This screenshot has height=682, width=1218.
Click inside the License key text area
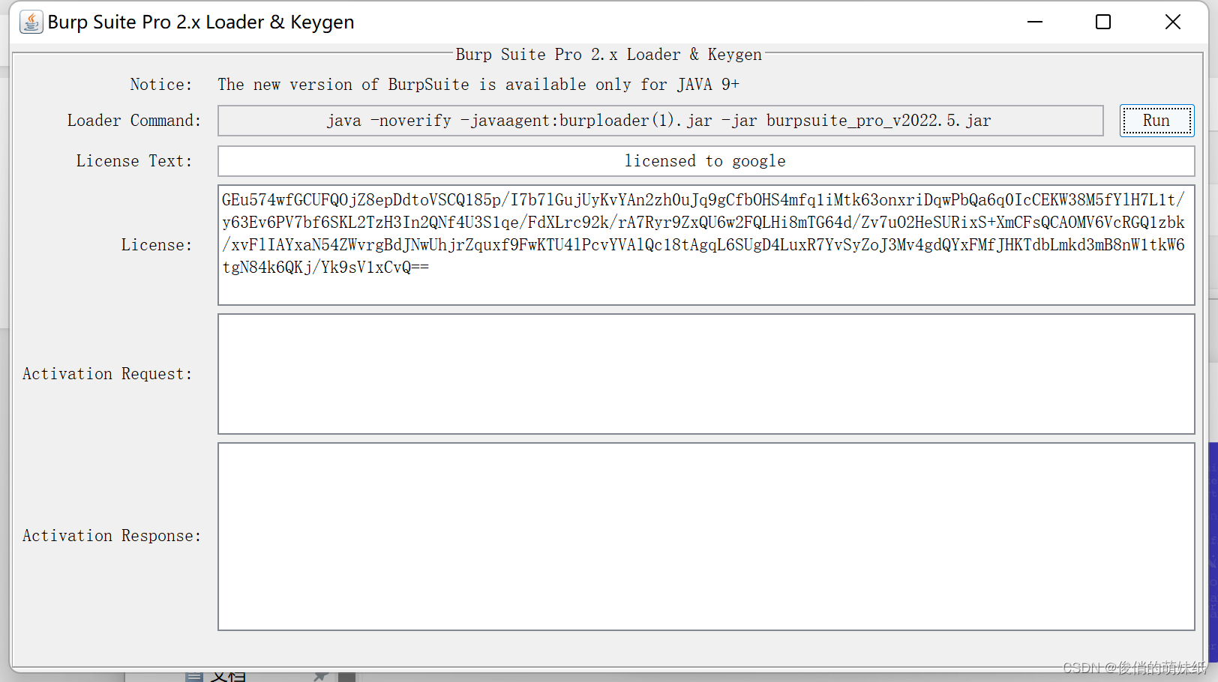(x=706, y=245)
